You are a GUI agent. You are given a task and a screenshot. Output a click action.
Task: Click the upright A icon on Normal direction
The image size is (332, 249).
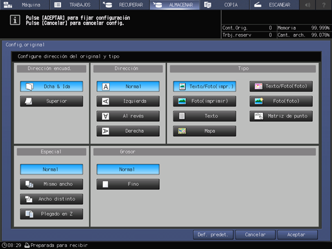[x=105, y=87]
